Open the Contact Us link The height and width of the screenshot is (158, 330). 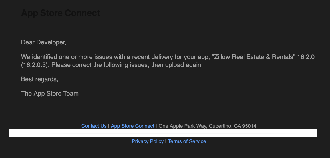(x=94, y=126)
